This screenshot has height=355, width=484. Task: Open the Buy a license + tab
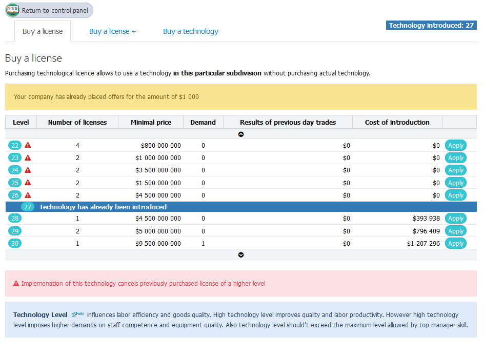(112, 31)
